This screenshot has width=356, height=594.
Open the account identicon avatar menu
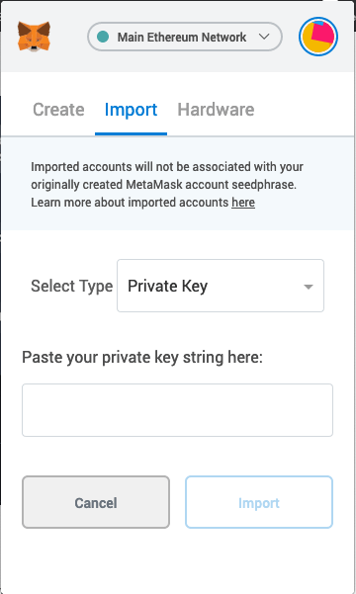click(318, 37)
